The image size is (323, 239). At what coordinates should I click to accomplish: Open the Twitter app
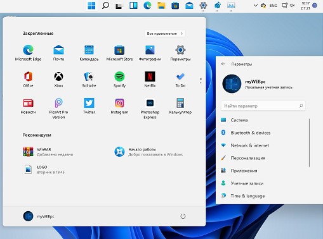pyautogui.click(x=89, y=106)
